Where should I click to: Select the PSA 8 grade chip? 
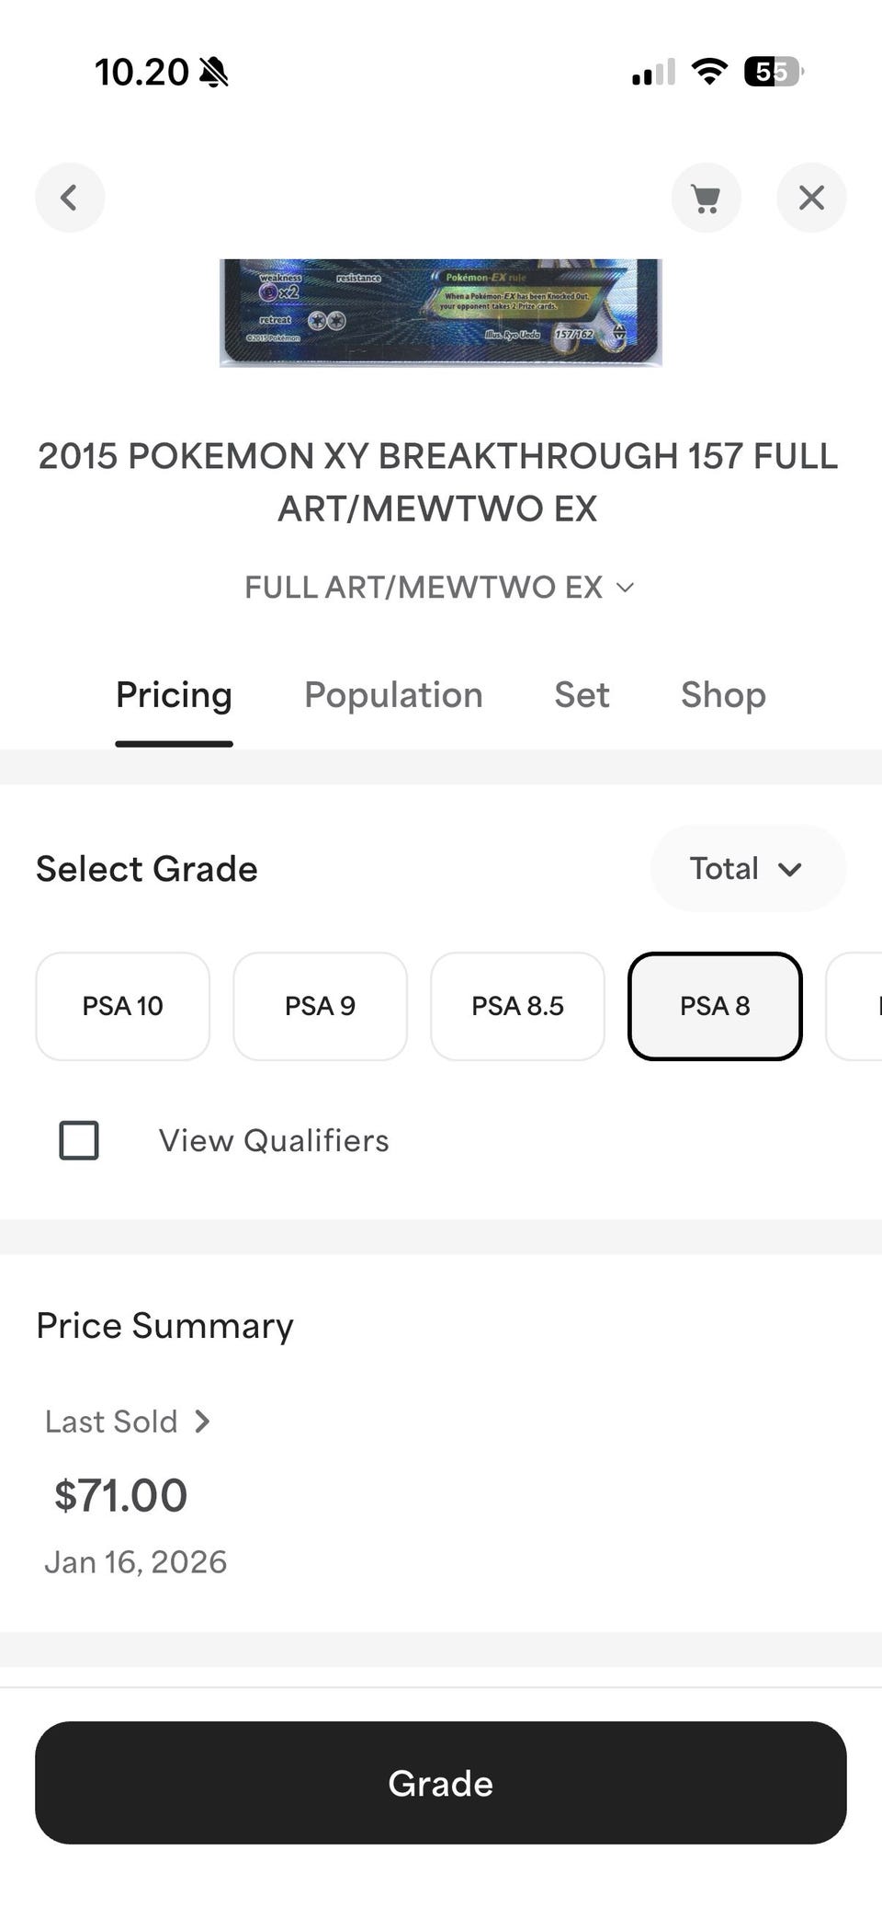pos(715,1006)
